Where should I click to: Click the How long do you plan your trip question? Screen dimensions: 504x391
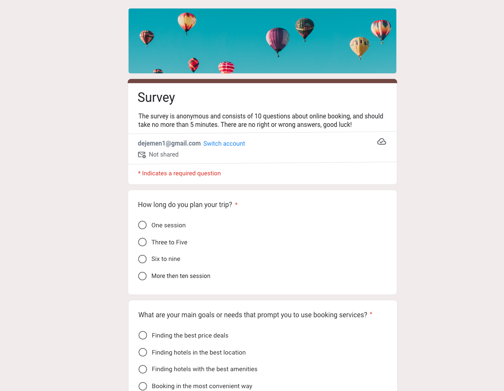[x=185, y=205]
